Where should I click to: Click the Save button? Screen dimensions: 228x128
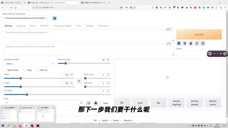click(140, 103)
